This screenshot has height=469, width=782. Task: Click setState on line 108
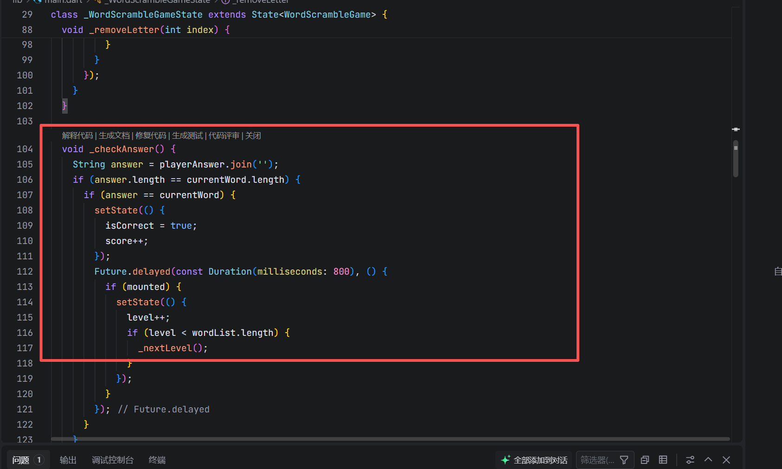[x=116, y=210]
